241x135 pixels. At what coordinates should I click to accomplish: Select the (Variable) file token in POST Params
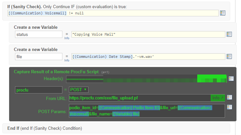click(x=126, y=114)
